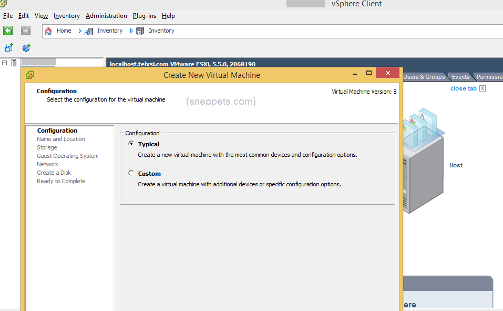Image resolution: width=503 pixels, height=311 pixels.
Task: Click the green back navigation arrow
Action: (x=8, y=31)
